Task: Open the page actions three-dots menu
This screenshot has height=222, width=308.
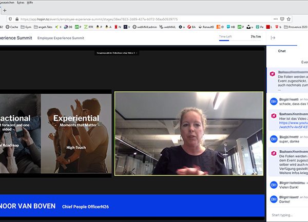Action: tap(276, 19)
